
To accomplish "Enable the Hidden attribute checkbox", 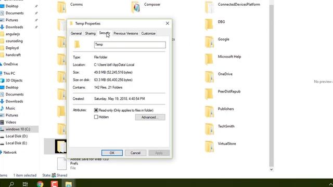I will coord(96,117).
